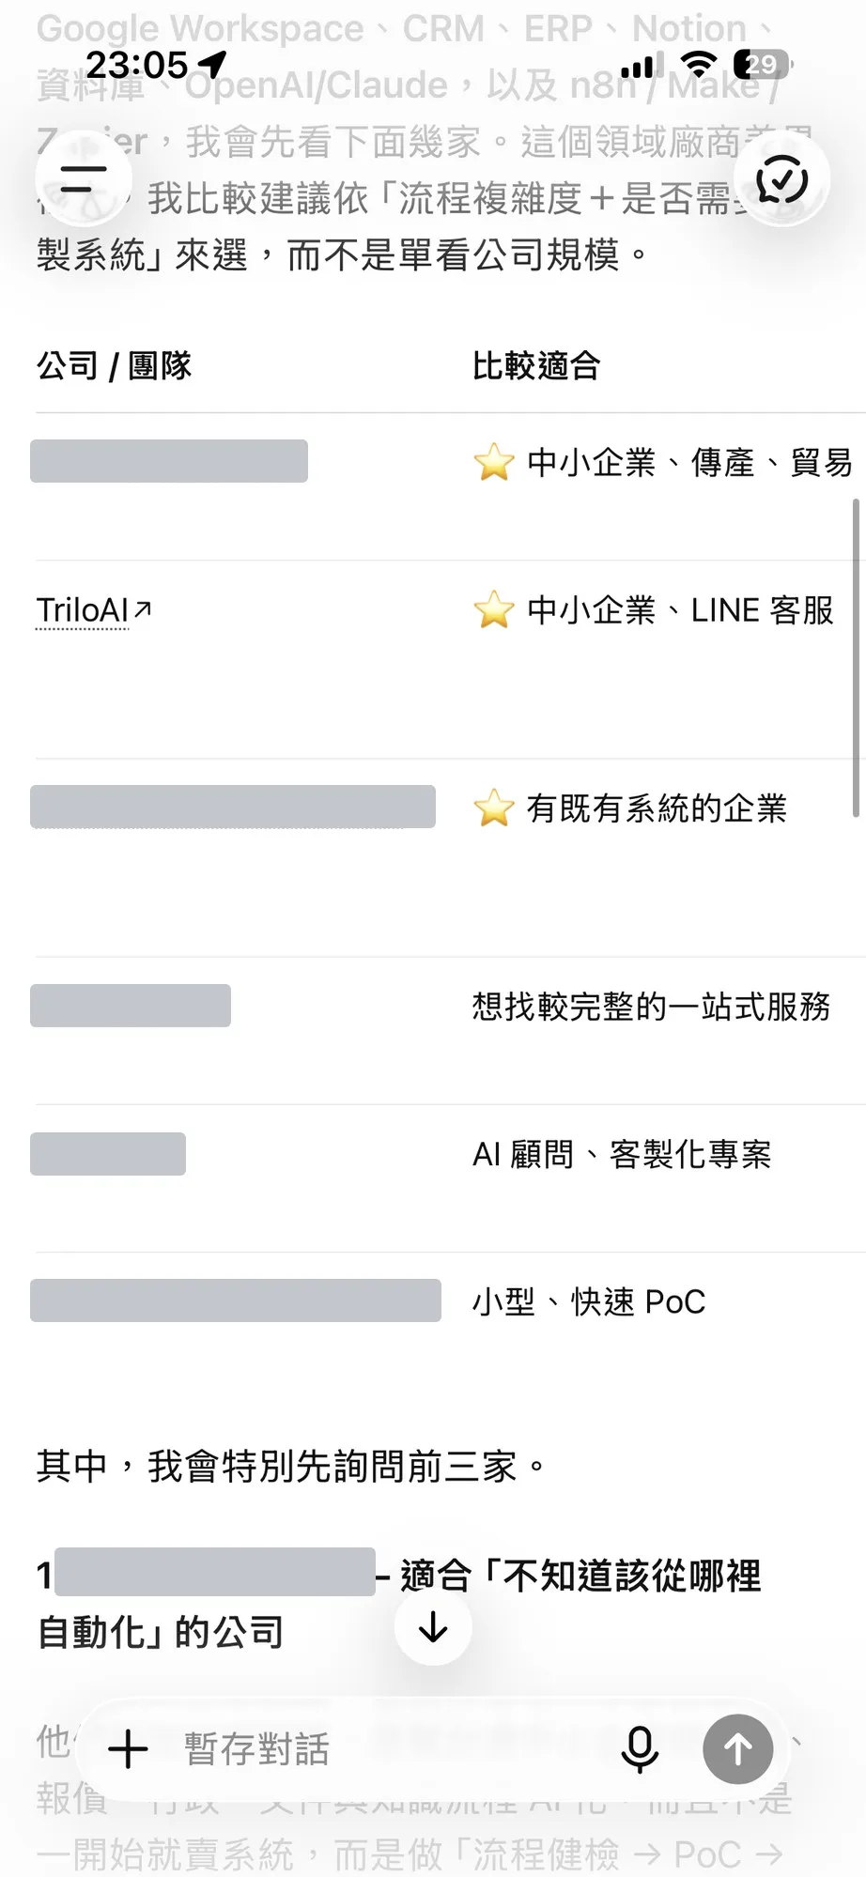This screenshot has height=1877, width=866.
Task: Click the redacted link beside 小型、快速 PoC
Action: pos(236,1300)
